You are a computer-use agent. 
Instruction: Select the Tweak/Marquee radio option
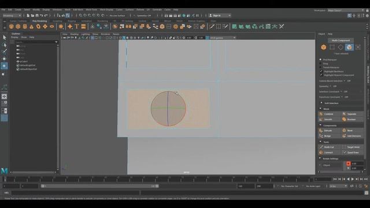pos(320,67)
